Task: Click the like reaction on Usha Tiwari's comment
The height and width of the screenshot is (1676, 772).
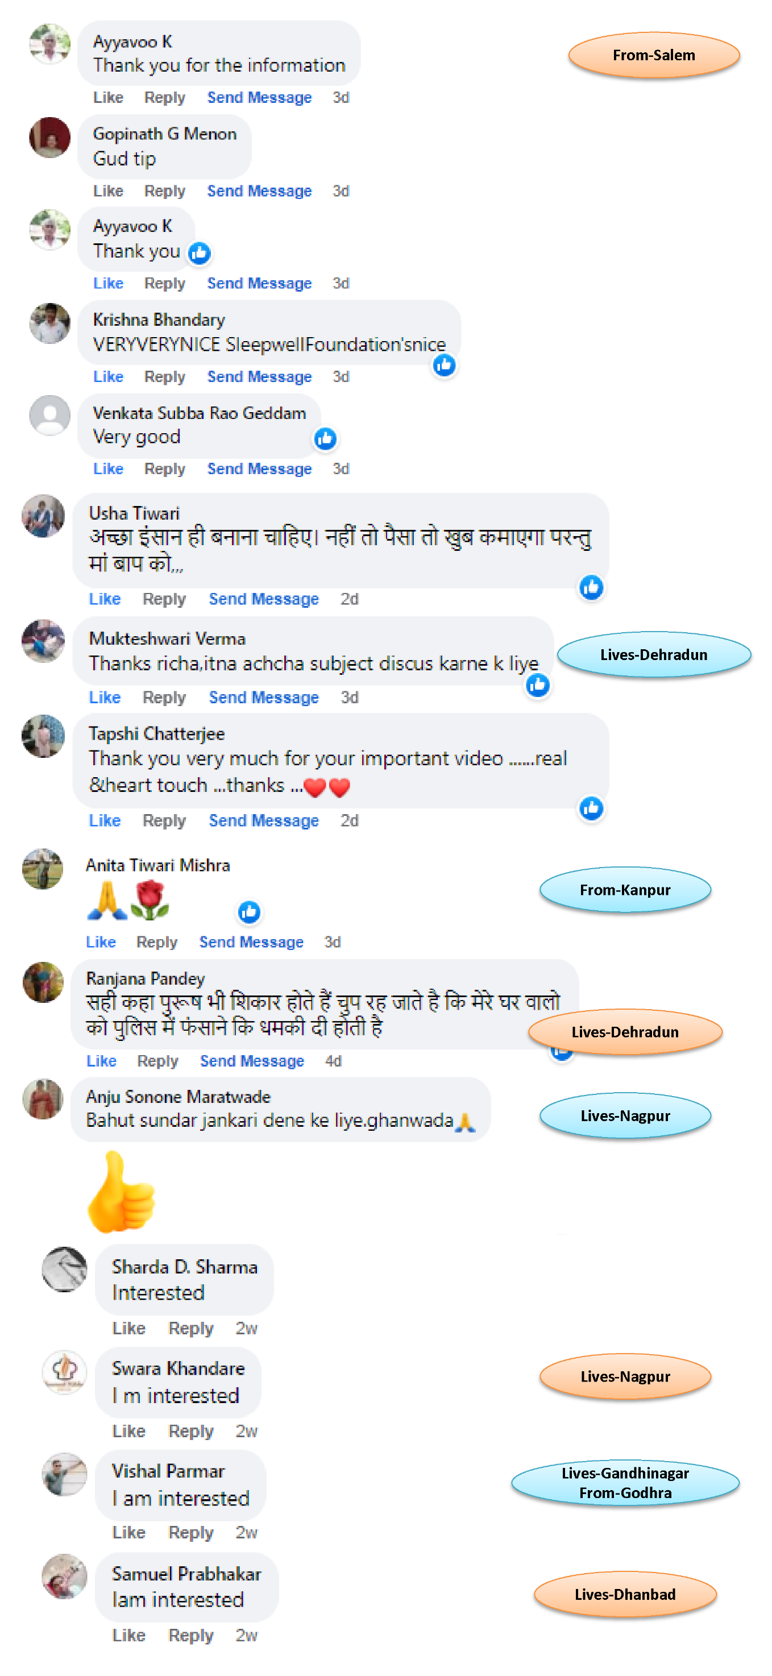Action: click(x=591, y=587)
